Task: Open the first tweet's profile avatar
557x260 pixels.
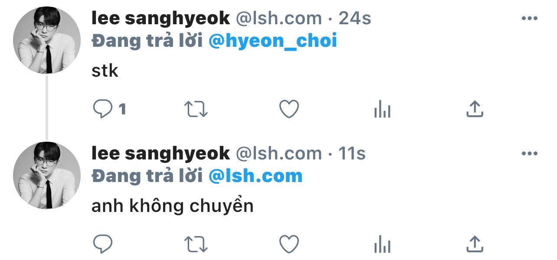Action: (47, 40)
